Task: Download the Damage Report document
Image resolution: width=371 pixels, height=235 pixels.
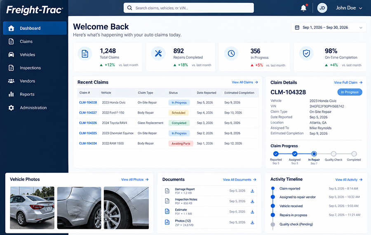Action: coord(252,191)
